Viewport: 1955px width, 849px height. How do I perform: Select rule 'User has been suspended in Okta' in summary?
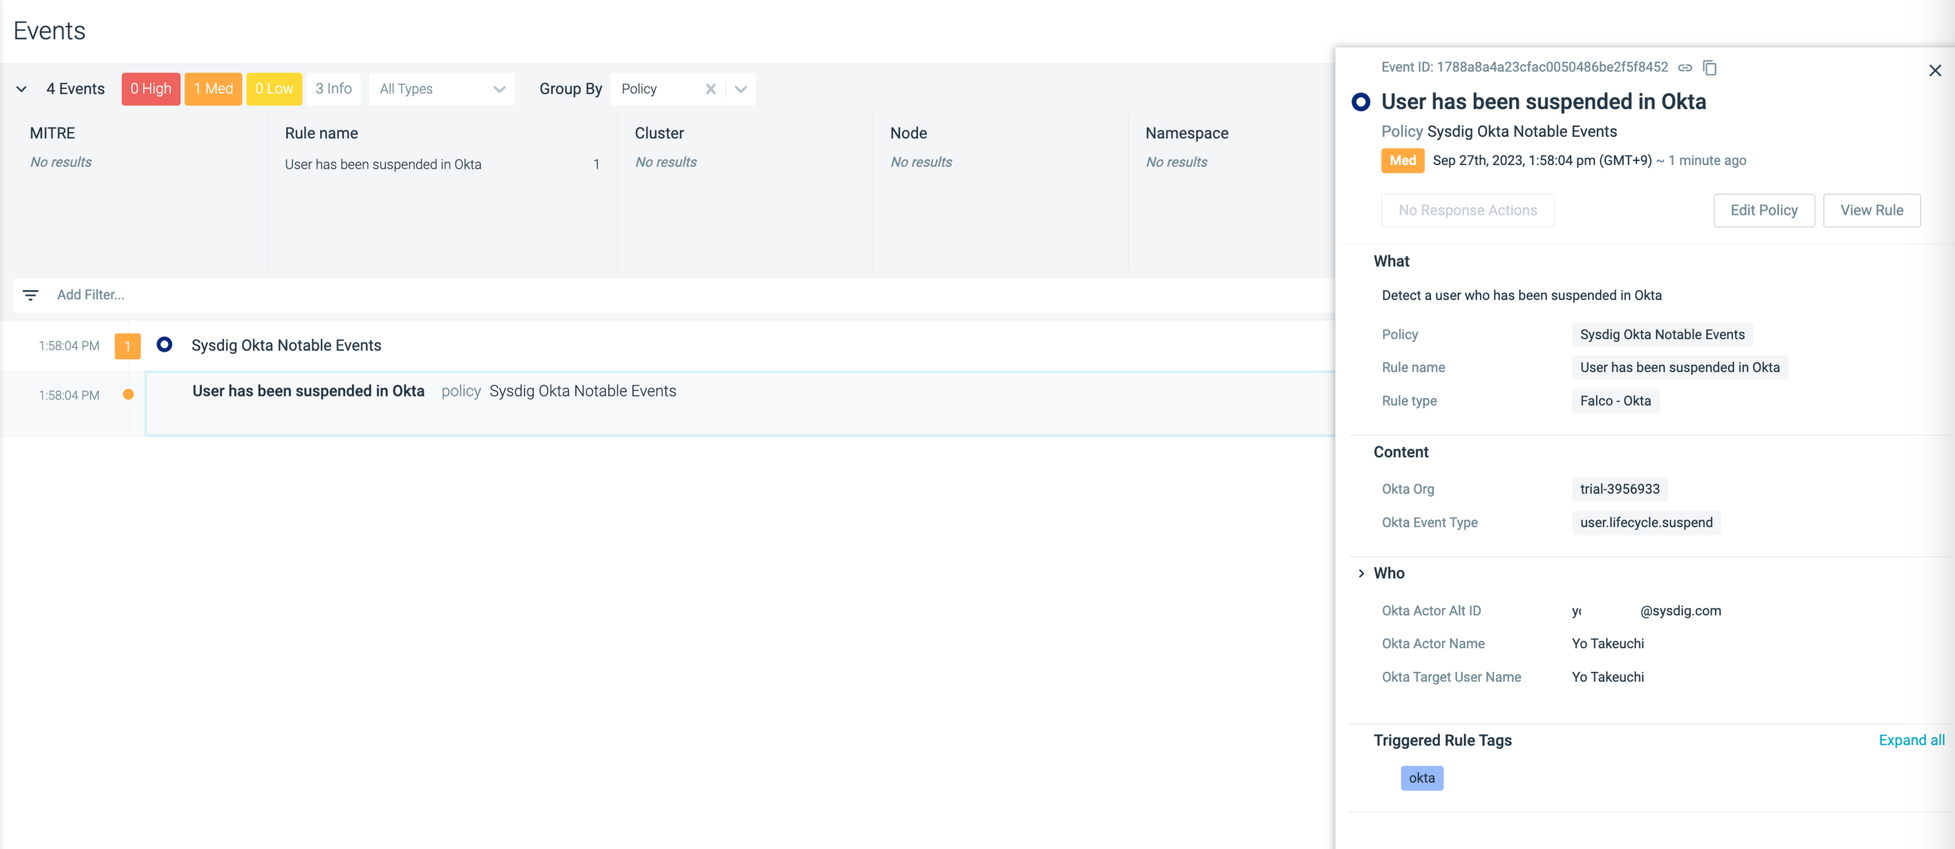(382, 164)
